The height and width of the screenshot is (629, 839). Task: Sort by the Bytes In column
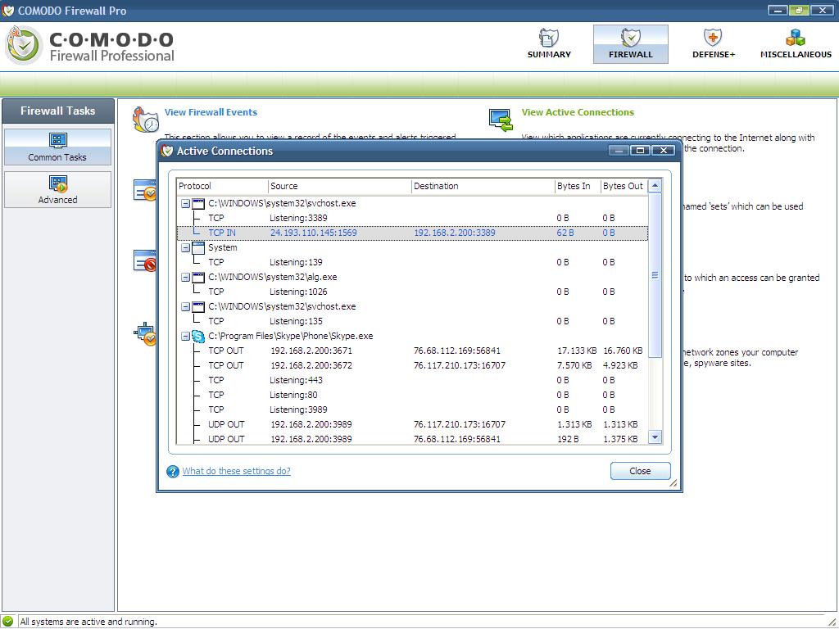click(x=578, y=186)
